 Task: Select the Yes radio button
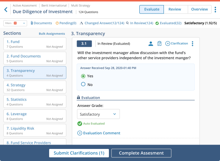click(x=83, y=76)
